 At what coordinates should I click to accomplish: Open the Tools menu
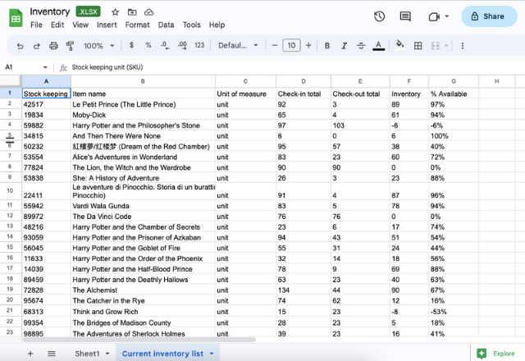tap(191, 25)
